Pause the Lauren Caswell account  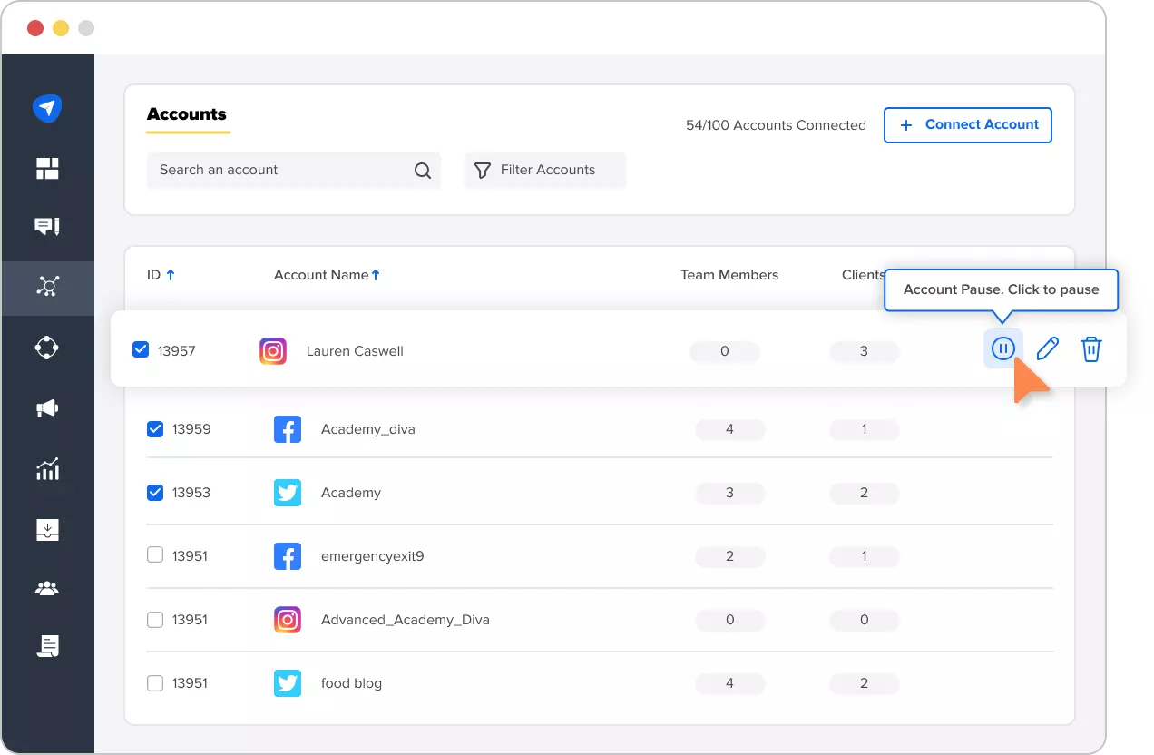(1002, 348)
